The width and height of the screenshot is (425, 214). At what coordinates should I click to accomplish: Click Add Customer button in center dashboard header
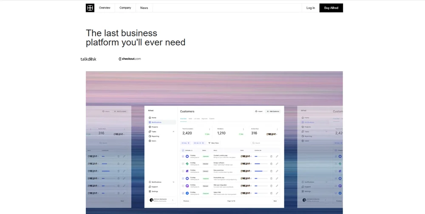(273, 111)
